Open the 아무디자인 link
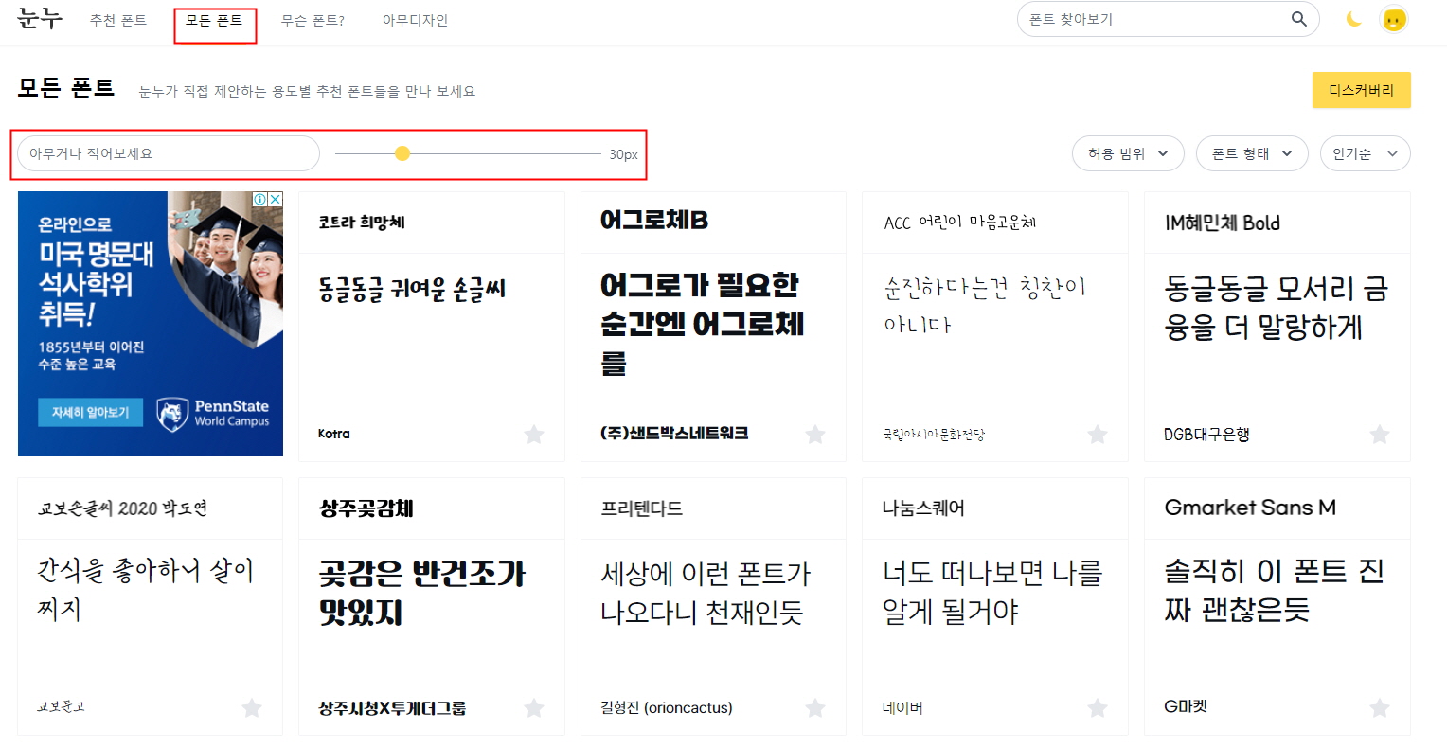This screenshot has width=1447, height=748. [414, 19]
